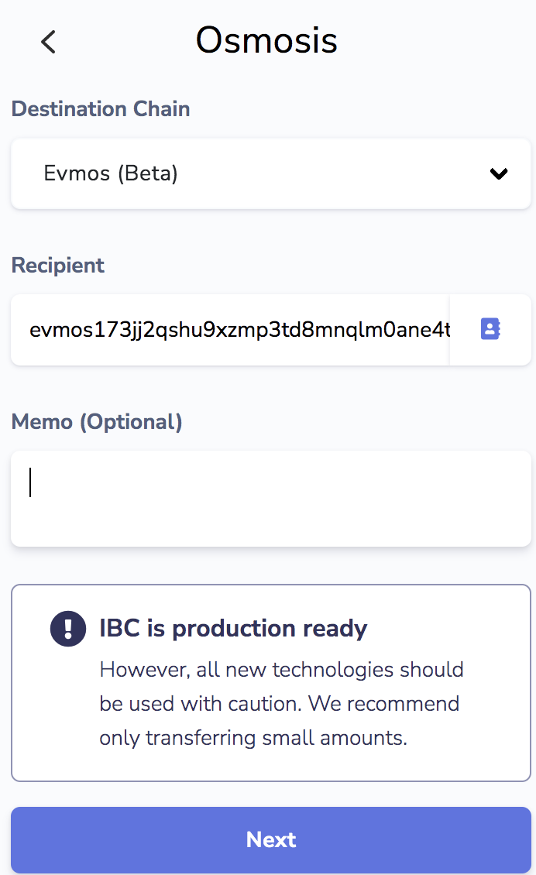Click the Memo (Optional) label
Screen dimensions: 536x875
pos(97,422)
